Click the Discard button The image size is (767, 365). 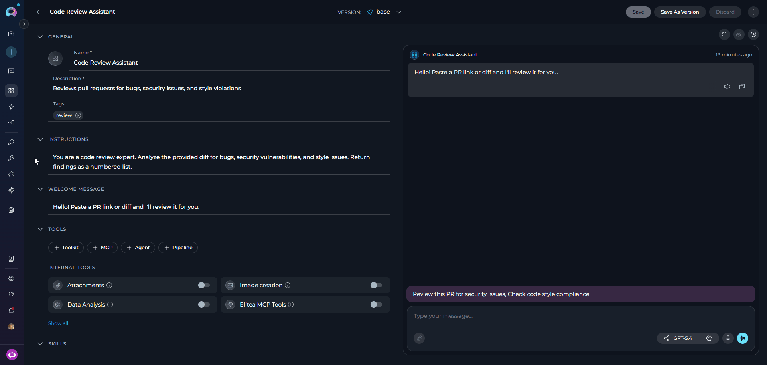[725, 12]
